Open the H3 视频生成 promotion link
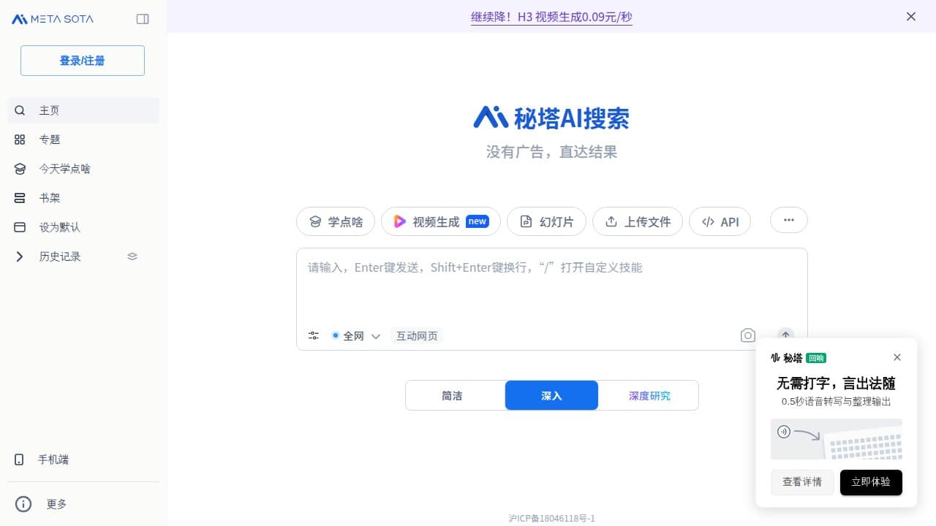Image resolution: width=936 pixels, height=526 pixels. pyautogui.click(x=551, y=17)
